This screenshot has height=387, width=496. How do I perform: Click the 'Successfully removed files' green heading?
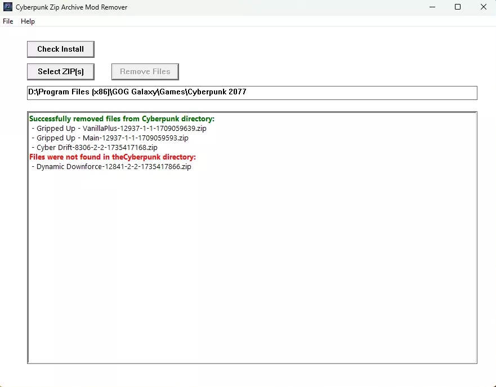click(x=122, y=119)
